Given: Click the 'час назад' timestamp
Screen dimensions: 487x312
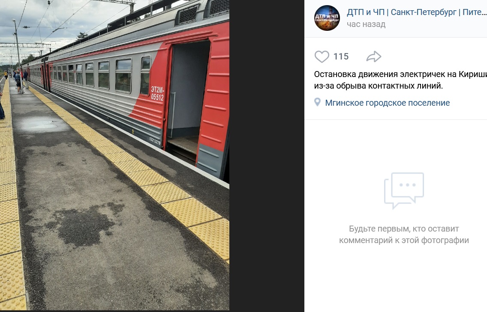Looking at the screenshot, I should pos(366,24).
